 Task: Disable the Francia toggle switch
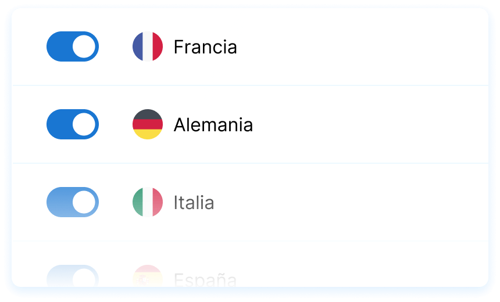pos(72,46)
